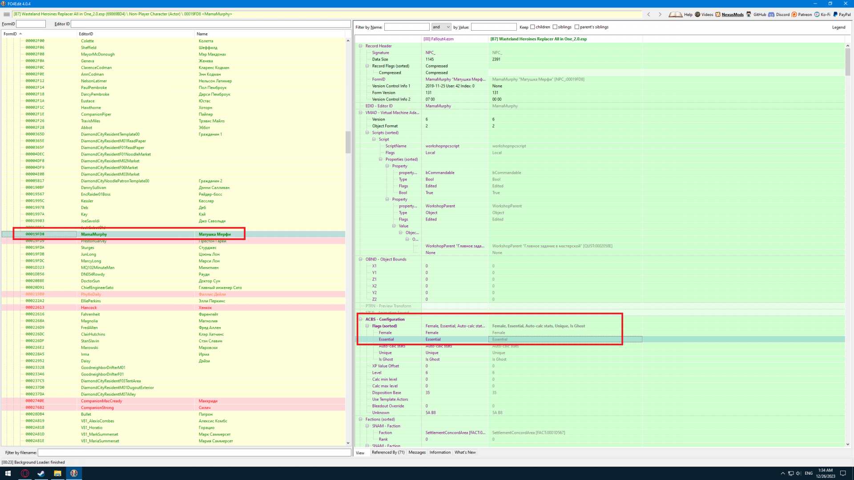Screen dimensions: 854x480
Task: Click the Filter by filename input field
Action: [194, 452]
